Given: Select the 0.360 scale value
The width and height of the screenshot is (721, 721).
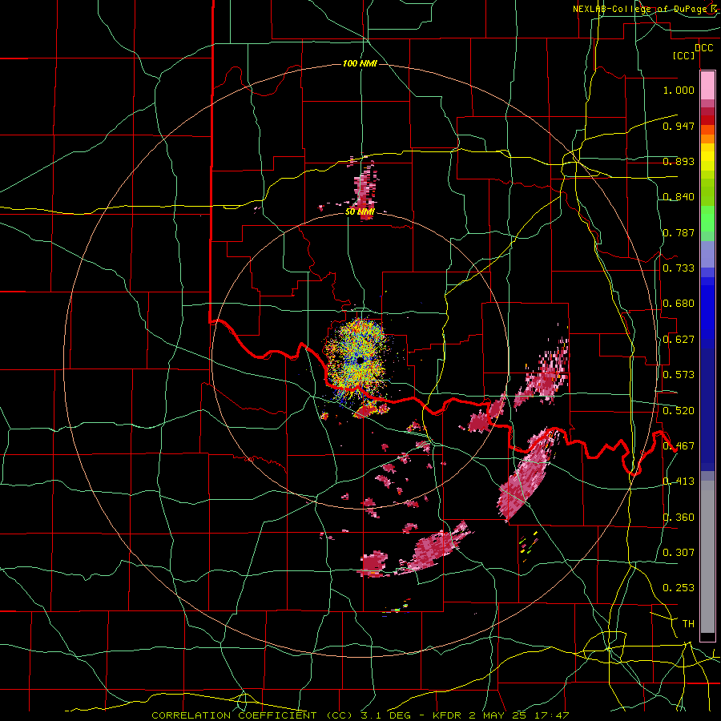Looking at the screenshot, I should [x=679, y=517].
